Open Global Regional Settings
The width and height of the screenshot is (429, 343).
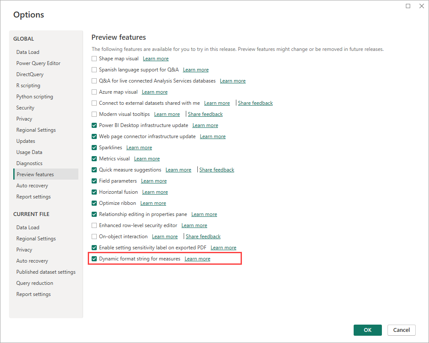36,130
